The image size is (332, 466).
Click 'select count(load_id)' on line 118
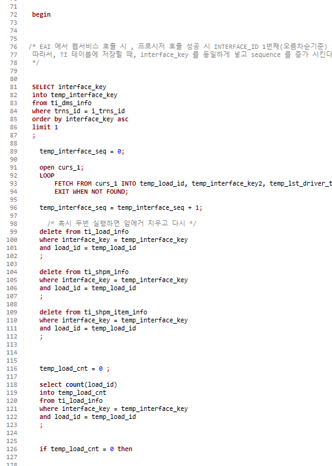[x=79, y=385]
